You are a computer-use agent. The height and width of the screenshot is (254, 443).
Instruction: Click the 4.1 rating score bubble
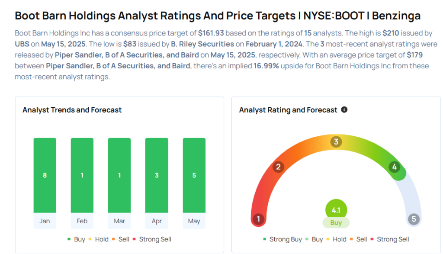click(x=336, y=210)
